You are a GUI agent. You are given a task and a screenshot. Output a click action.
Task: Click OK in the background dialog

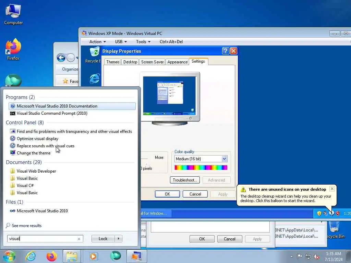pyautogui.click(x=202, y=239)
